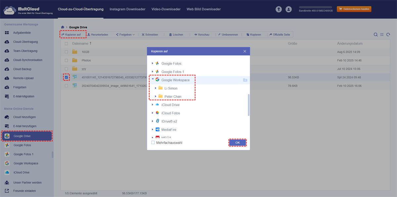This screenshot has height=197, width=397.
Task: Expand IDrive e2 in dialog tree
Action: [153, 121]
